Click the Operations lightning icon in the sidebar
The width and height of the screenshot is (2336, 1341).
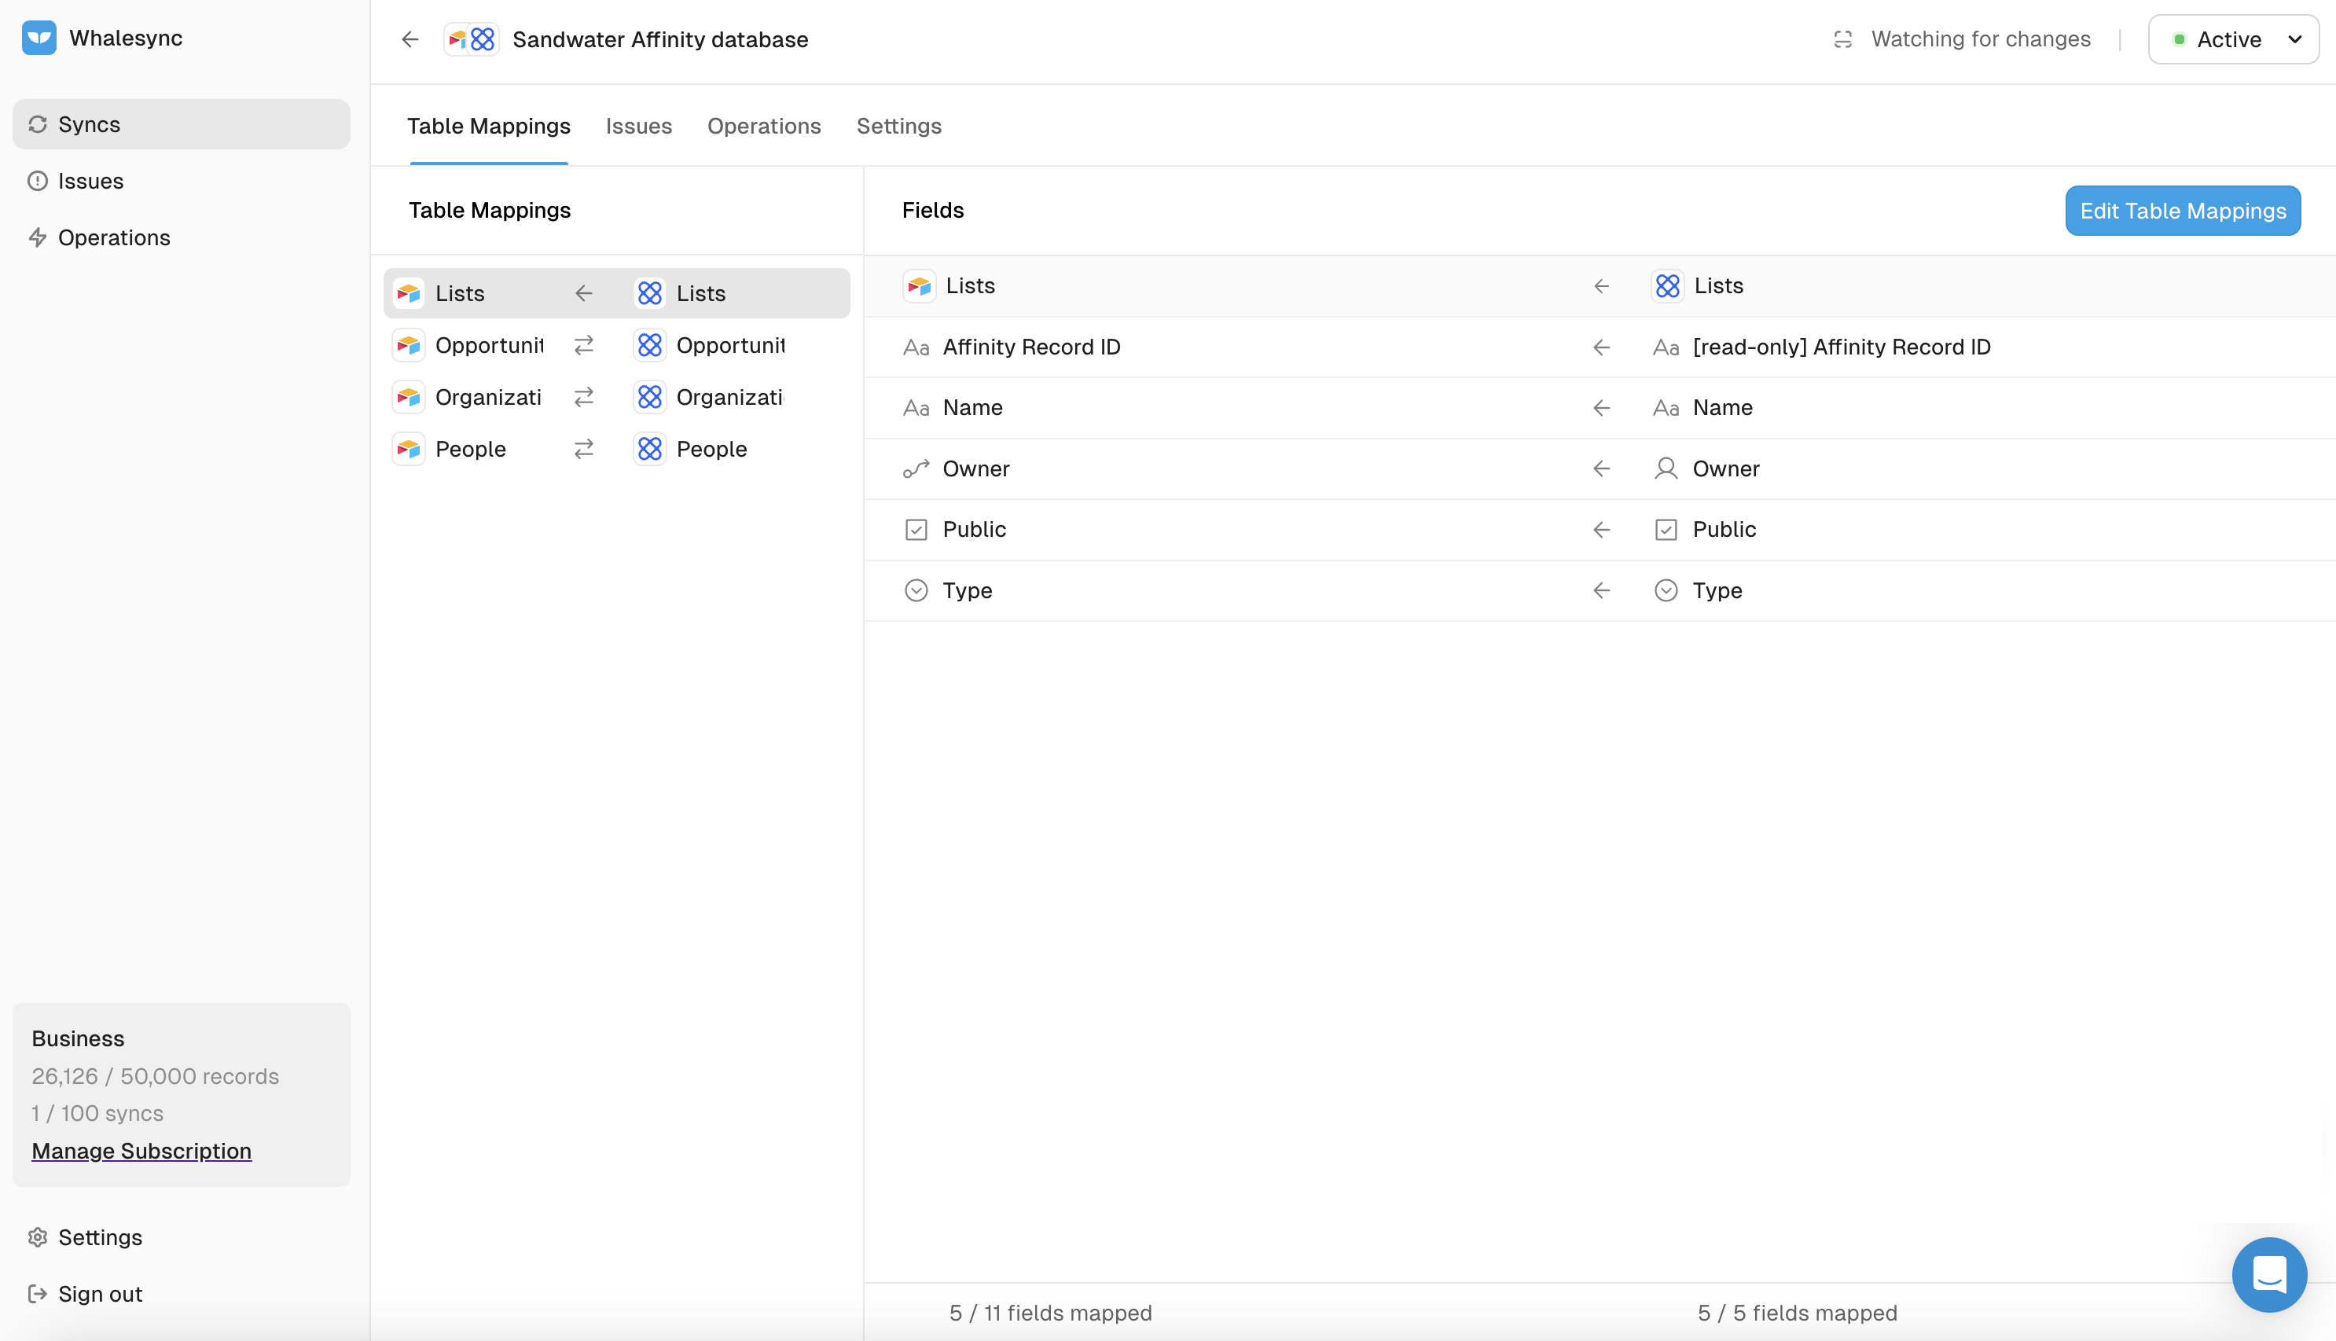click(x=38, y=237)
